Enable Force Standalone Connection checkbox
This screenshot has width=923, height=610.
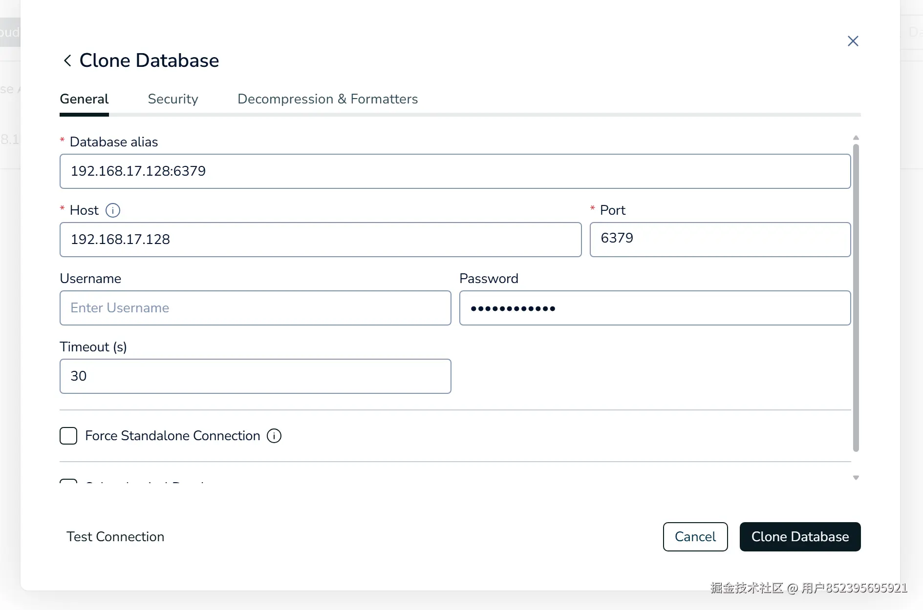click(x=68, y=436)
